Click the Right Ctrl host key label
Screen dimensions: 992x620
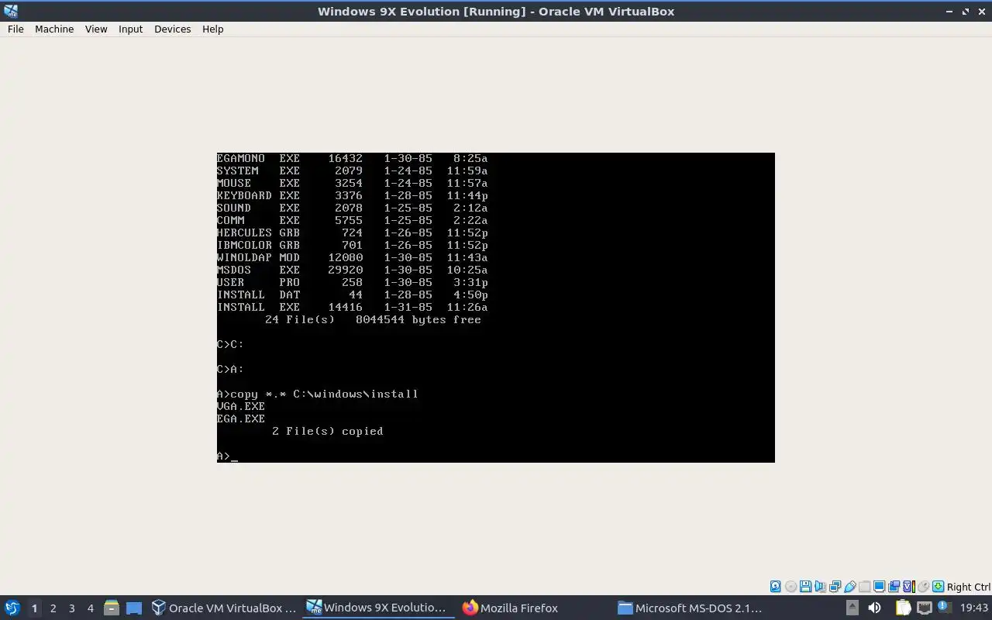(969, 587)
